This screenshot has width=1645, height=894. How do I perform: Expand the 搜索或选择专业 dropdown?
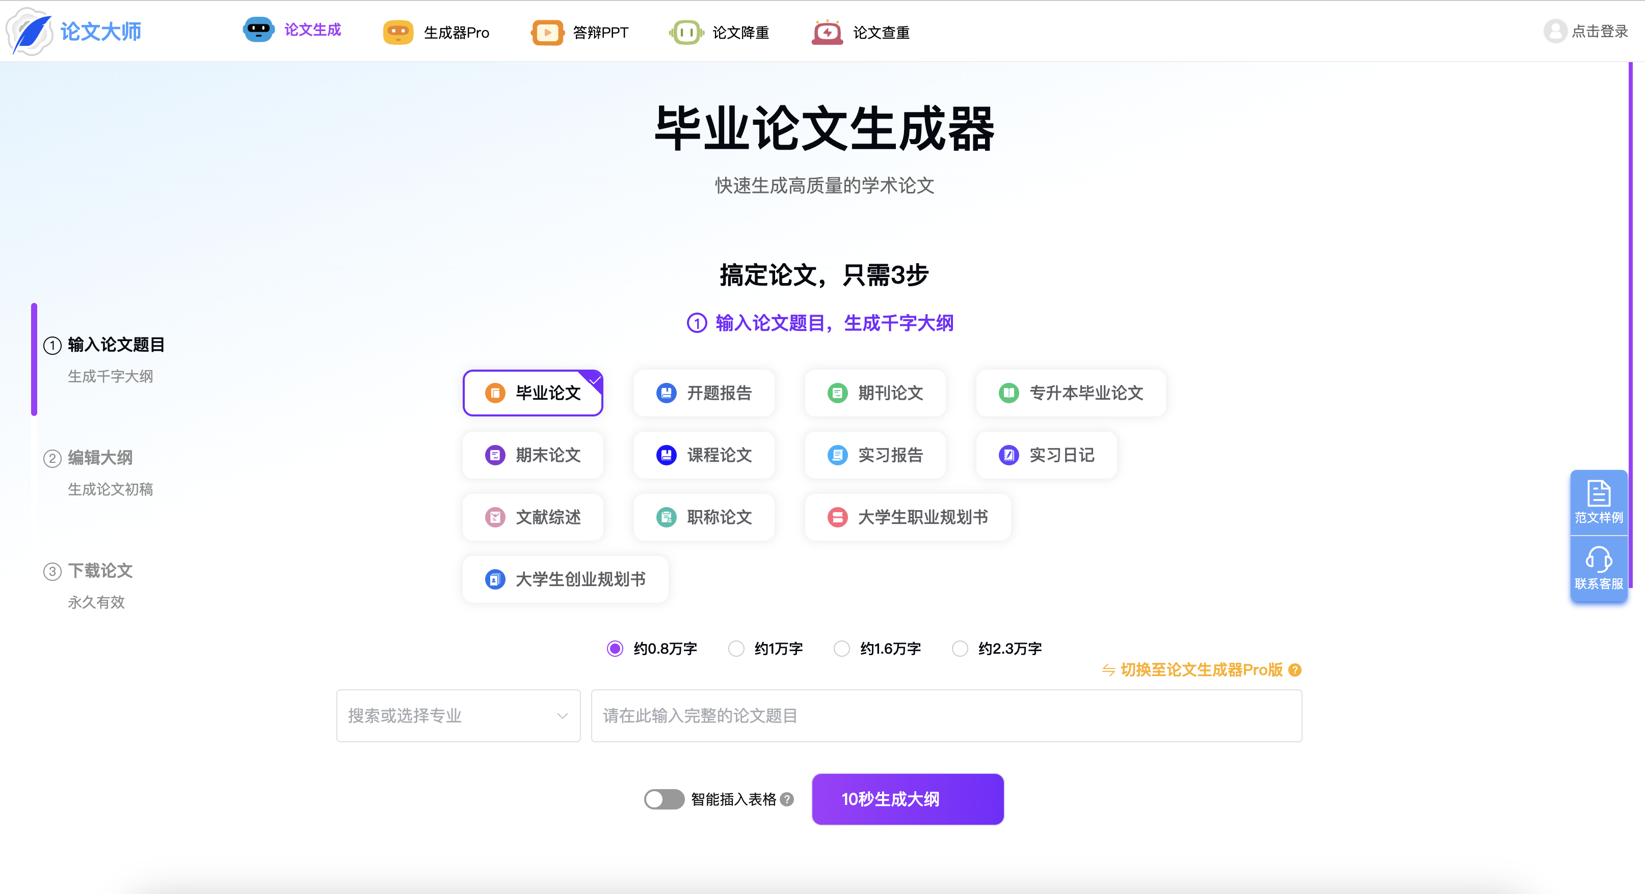point(458,715)
